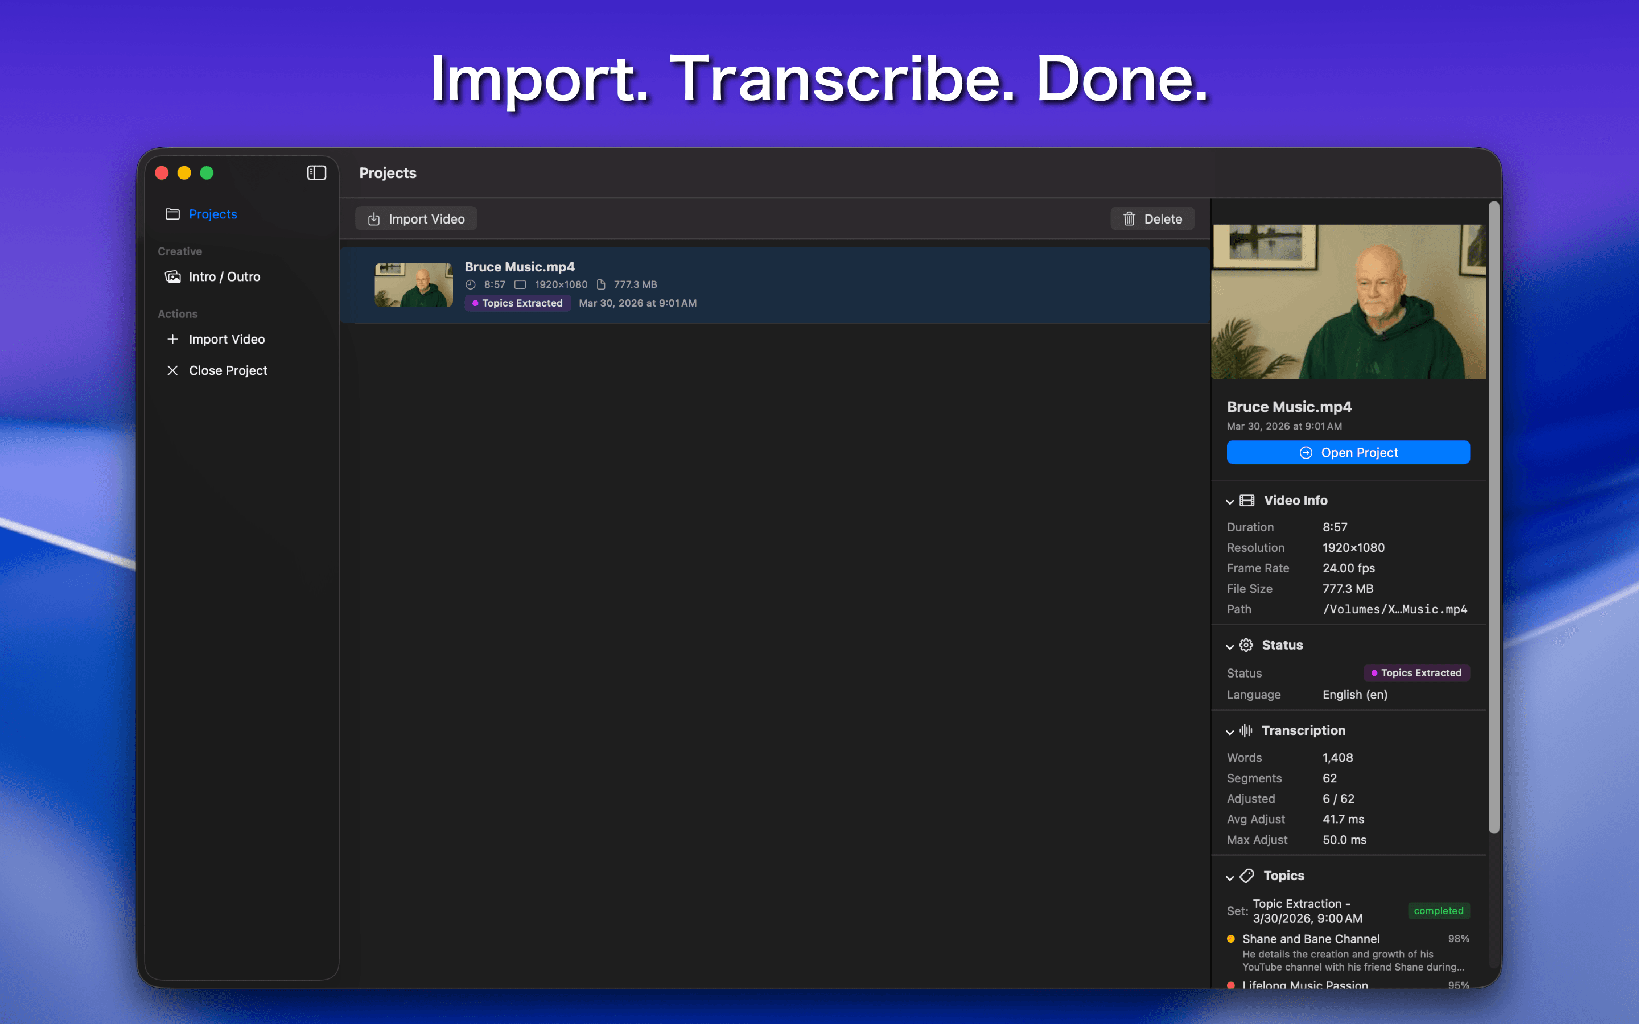Click the gear icon beside the Status heading
This screenshot has height=1024, width=1639.
[x=1247, y=645]
